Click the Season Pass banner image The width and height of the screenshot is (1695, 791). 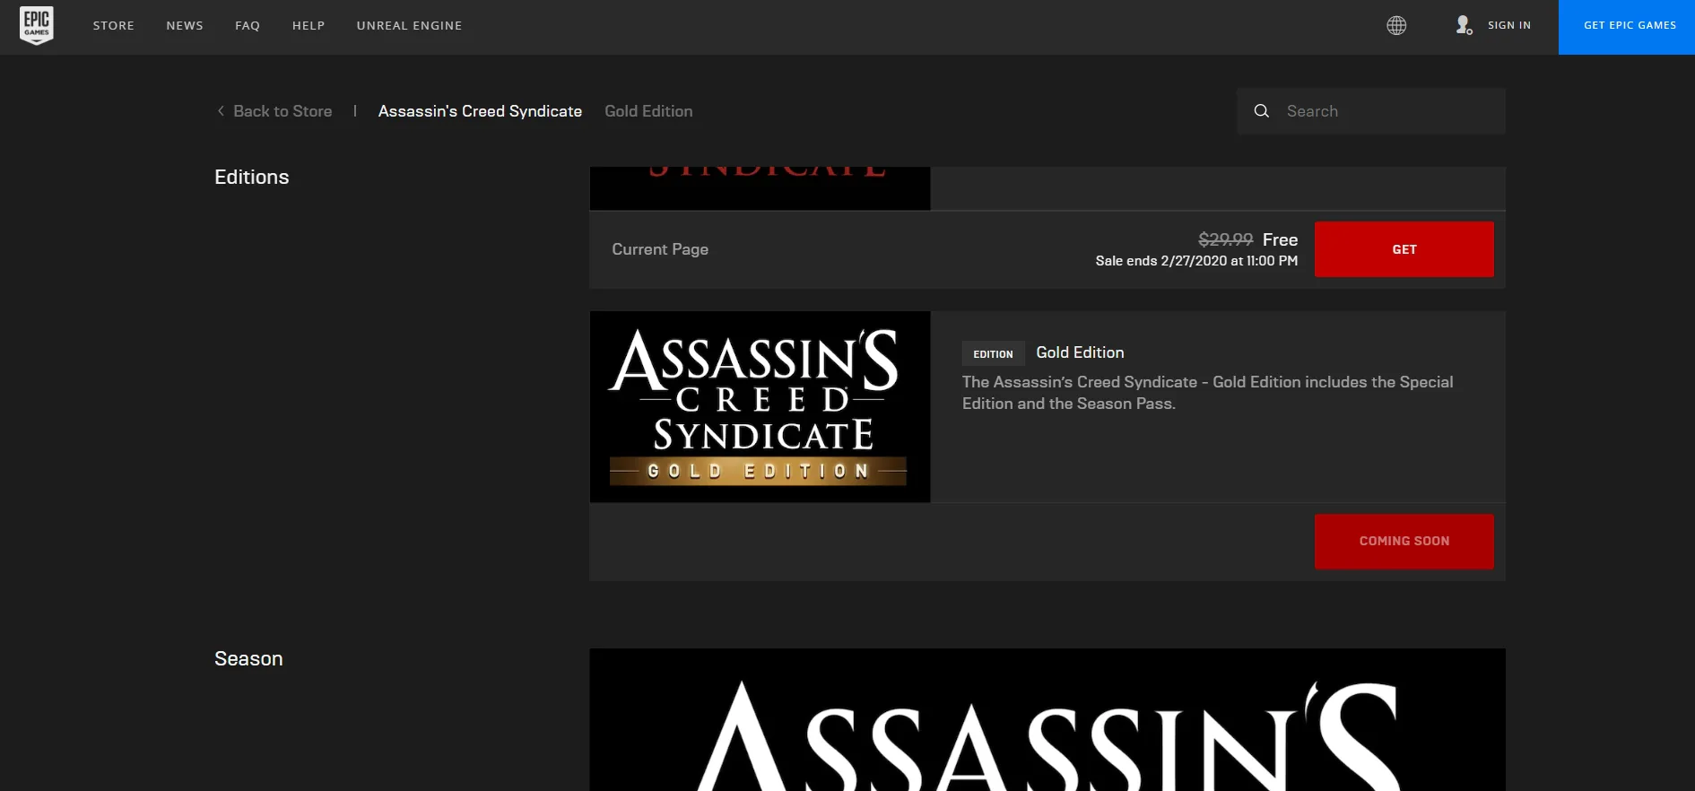click(1047, 719)
